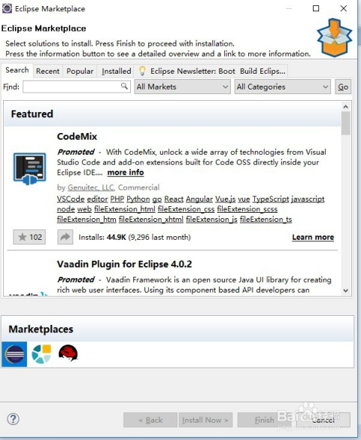
Task: Click the Go button
Action: (343, 86)
